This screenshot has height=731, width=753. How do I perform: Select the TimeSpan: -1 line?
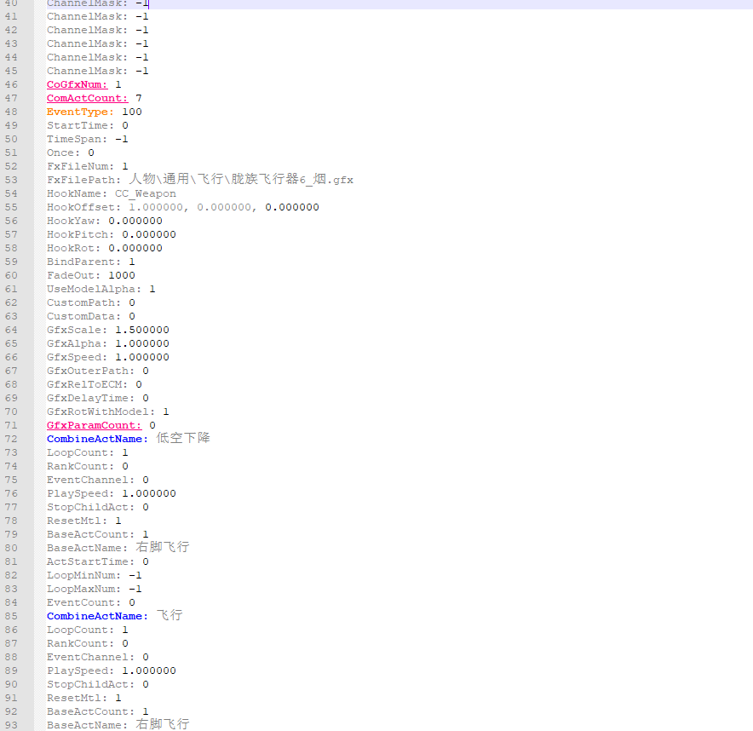[88, 139]
